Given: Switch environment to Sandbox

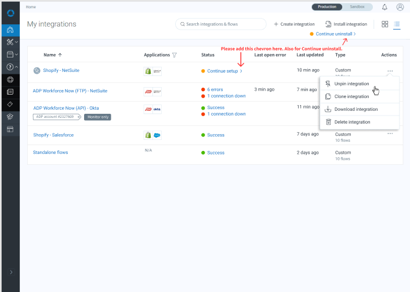Looking at the screenshot, I should 357,7.
